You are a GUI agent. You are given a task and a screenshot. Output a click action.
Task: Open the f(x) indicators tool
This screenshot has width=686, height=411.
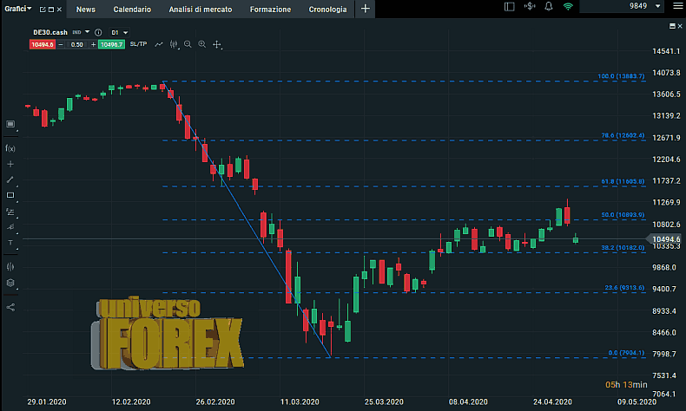point(10,148)
